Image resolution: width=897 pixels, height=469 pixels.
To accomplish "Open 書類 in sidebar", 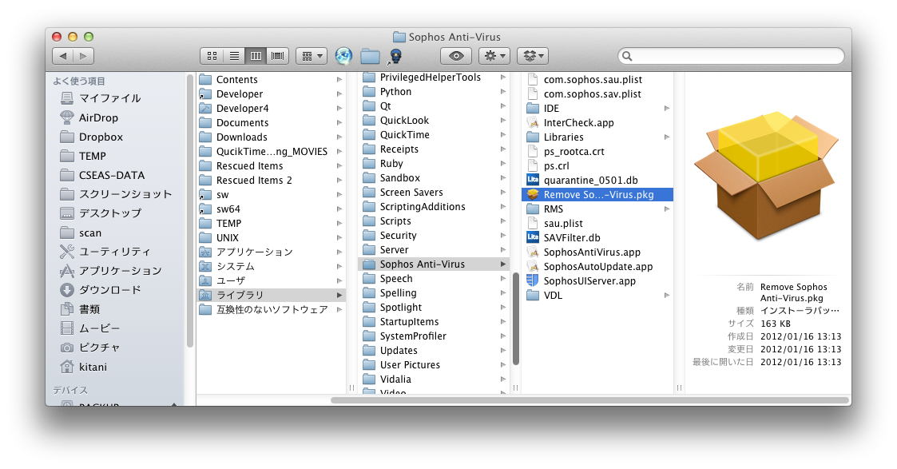I will click(89, 309).
